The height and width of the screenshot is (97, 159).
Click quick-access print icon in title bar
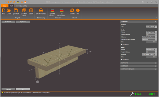[x=22, y=2]
